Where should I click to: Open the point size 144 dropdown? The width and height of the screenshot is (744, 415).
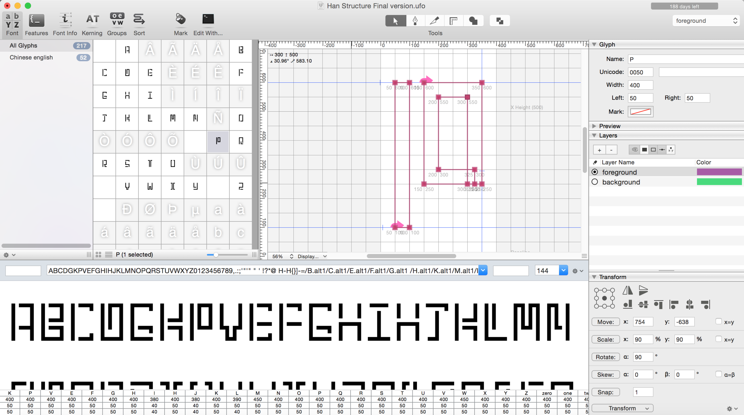click(563, 270)
